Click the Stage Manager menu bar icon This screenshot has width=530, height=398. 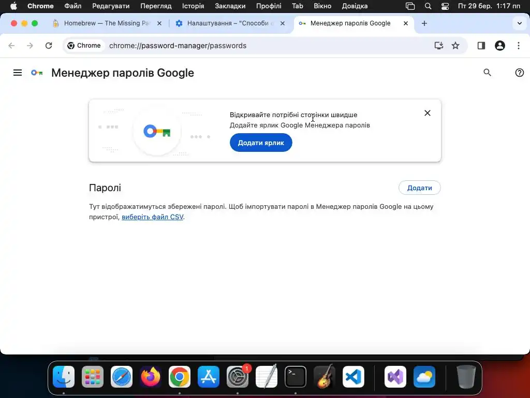410,6
